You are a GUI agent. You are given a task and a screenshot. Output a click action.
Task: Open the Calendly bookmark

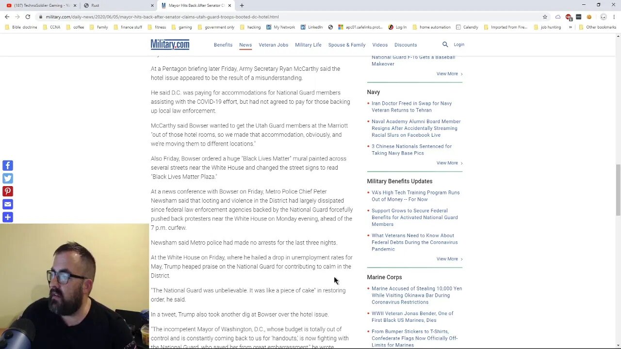tap(467, 27)
